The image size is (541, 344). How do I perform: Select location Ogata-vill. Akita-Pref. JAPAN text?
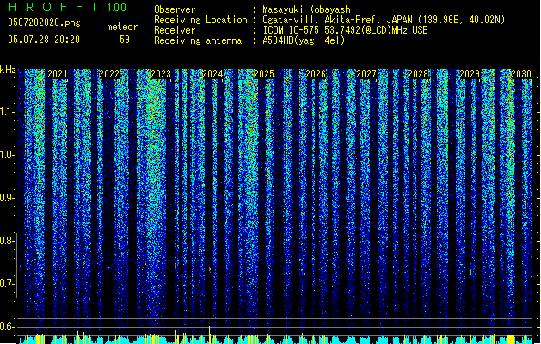384,20
